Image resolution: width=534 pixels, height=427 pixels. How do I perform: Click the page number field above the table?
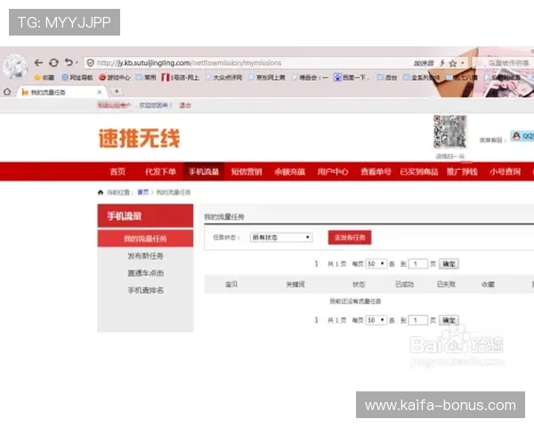[x=417, y=264]
